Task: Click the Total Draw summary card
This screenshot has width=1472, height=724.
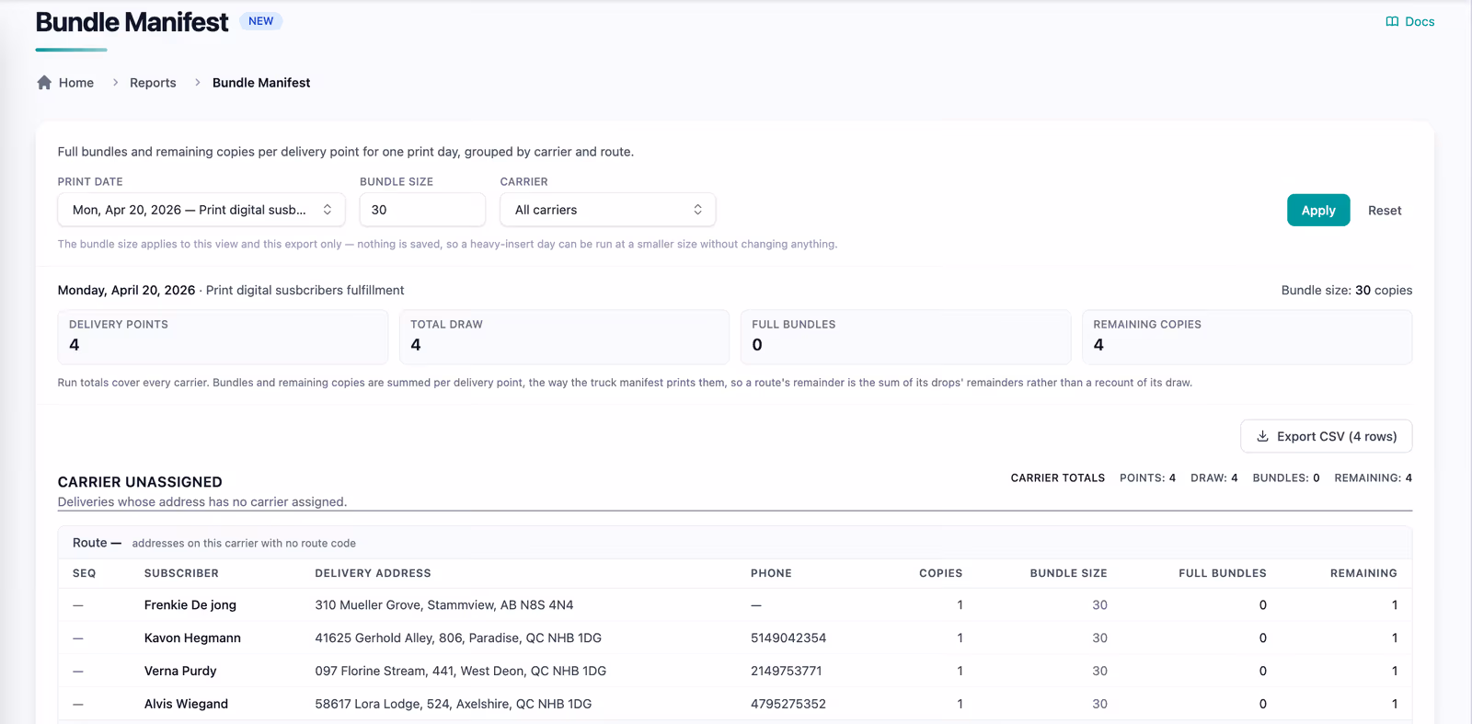Action: pos(564,337)
